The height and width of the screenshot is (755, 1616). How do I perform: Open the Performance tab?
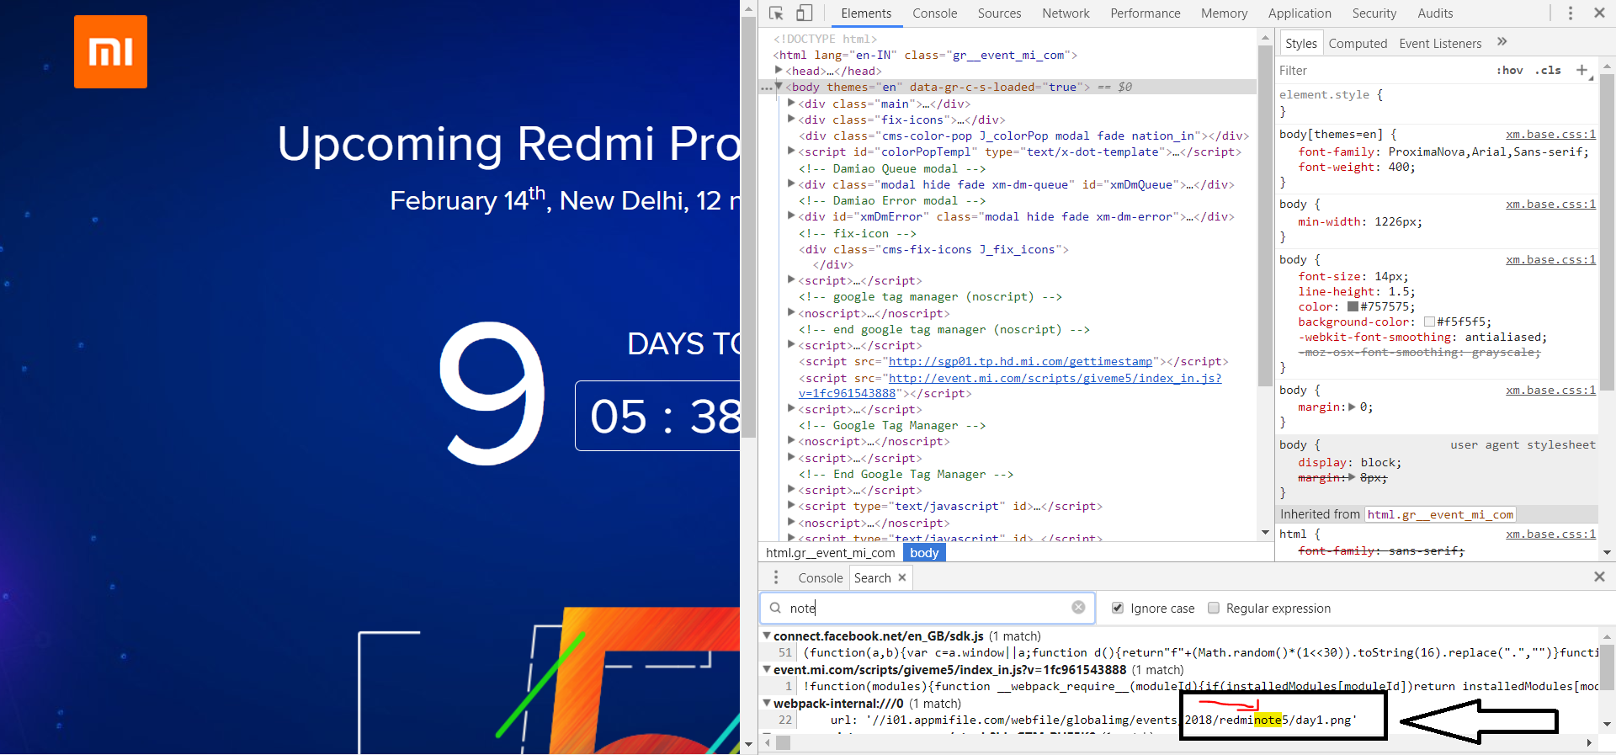point(1145,13)
